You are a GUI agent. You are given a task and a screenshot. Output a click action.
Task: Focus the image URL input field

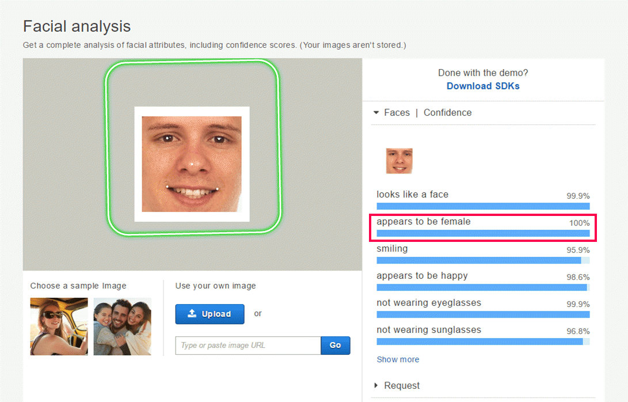pyautogui.click(x=248, y=345)
